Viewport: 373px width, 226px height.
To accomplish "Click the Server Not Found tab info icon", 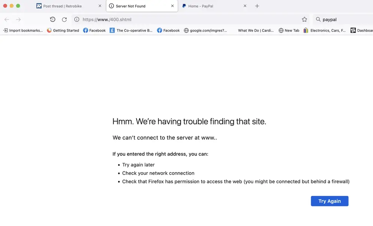I will click(x=111, y=6).
